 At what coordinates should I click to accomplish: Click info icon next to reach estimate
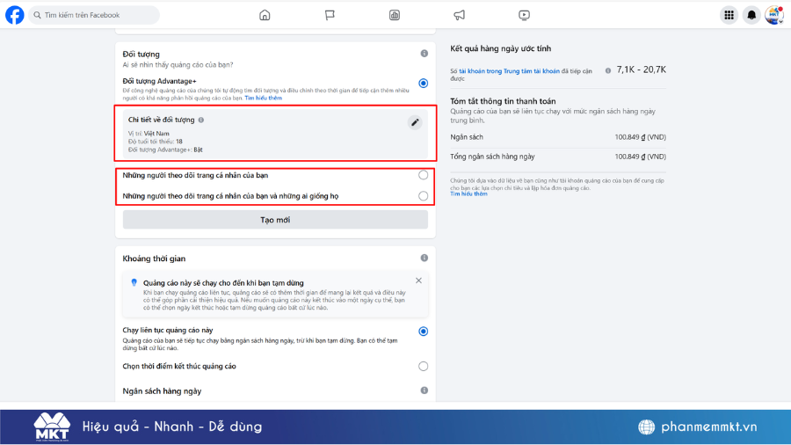pos(608,70)
